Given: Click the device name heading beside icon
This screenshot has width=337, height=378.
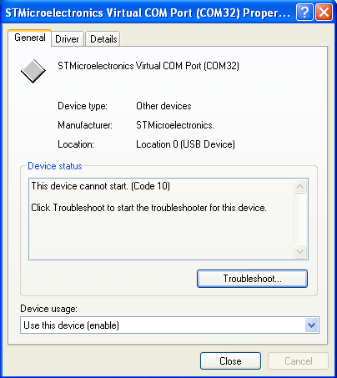Looking at the screenshot, I should 148,66.
